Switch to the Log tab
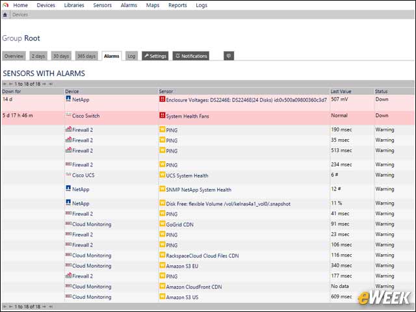Image resolution: width=416 pixels, height=312 pixels. (131, 56)
